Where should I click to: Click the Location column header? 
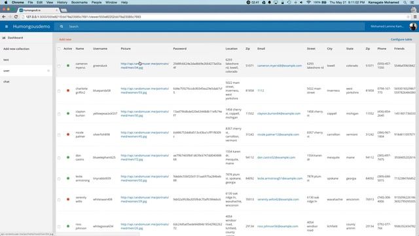(x=231, y=49)
